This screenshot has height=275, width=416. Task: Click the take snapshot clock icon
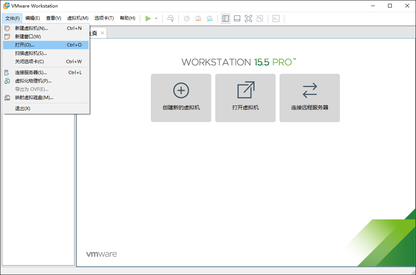[x=187, y=19]
